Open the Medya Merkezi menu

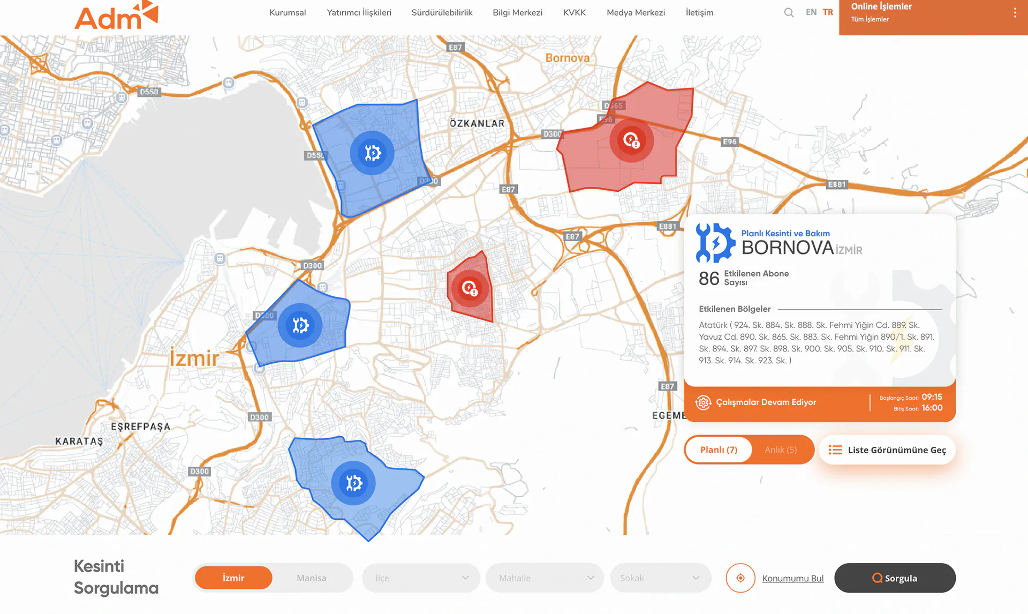pos(636,12)
